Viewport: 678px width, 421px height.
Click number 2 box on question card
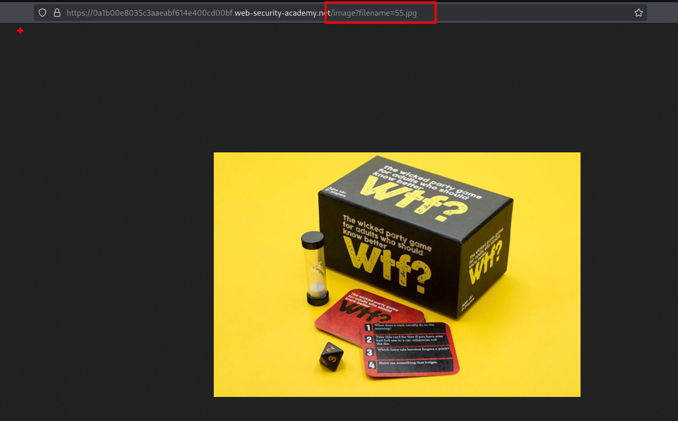[x=369, y=340]
